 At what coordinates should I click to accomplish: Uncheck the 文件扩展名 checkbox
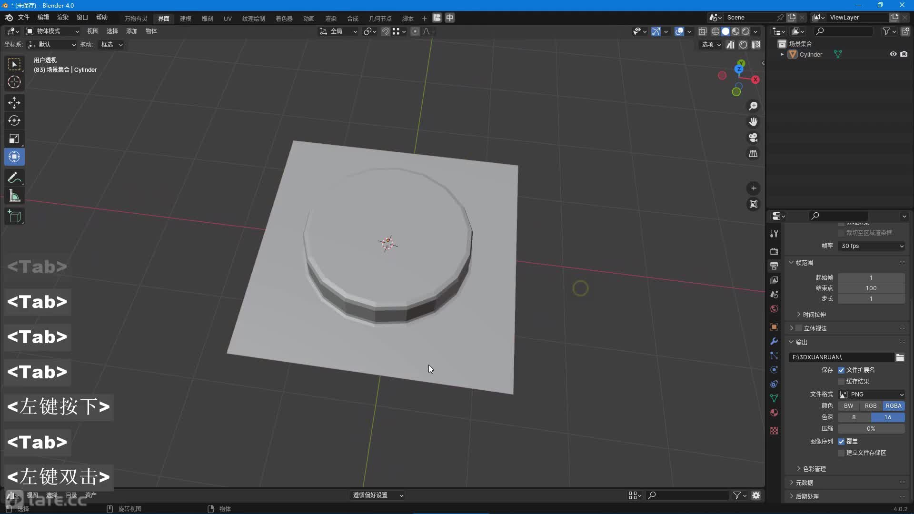click(x=841, y=370)
